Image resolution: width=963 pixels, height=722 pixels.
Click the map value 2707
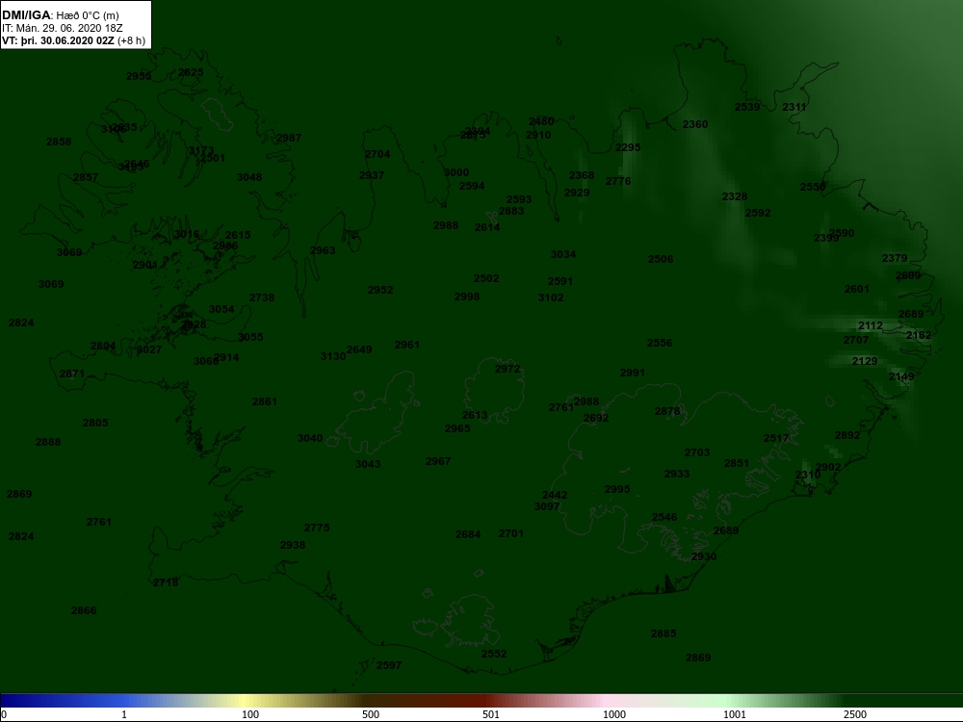point(856,340)
